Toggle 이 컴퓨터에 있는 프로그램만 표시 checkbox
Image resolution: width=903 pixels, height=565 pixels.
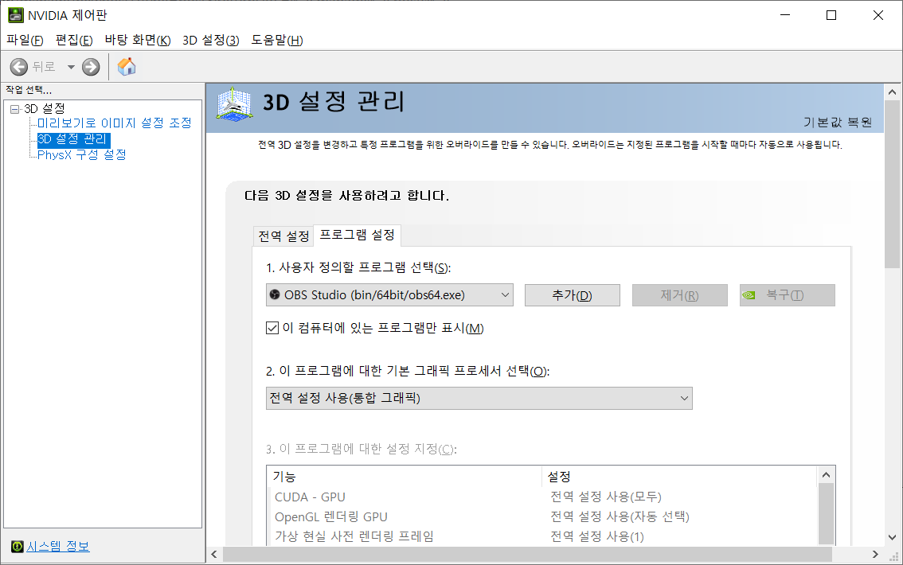pyautogui.click(x=272, y=328)
